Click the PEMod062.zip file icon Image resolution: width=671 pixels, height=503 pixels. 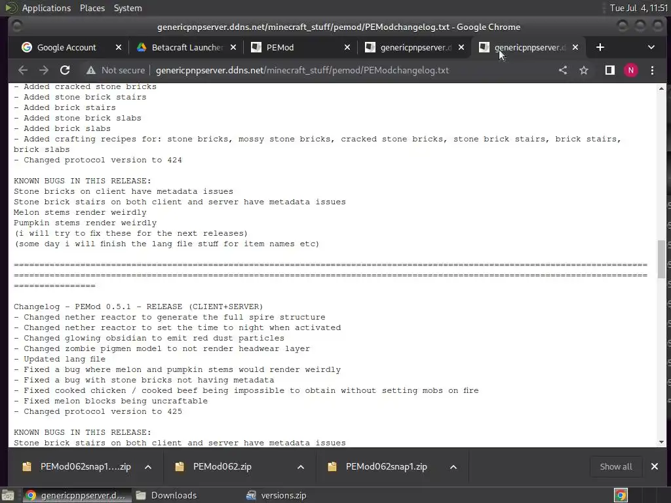coord(180,466)
